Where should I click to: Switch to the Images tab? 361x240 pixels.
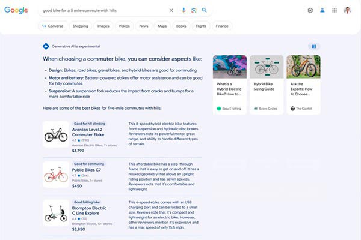103,26
